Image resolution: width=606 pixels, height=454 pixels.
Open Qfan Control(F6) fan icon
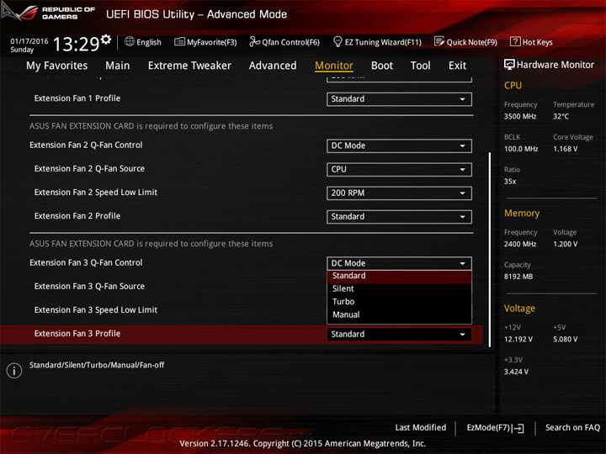(x=254, y=41)
